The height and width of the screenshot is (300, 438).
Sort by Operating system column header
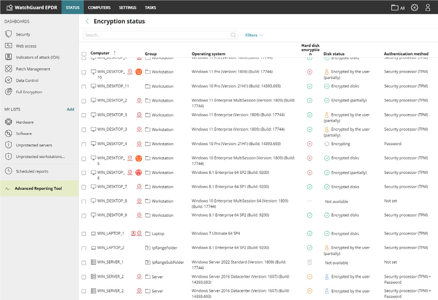pos(209,54)
